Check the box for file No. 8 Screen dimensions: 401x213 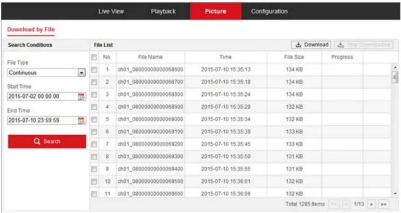tap(94, 157)
